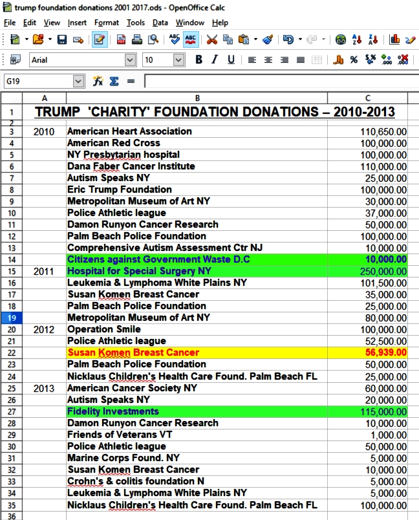Insert Chart icon
Screen dimensions: 419x520
394,40
